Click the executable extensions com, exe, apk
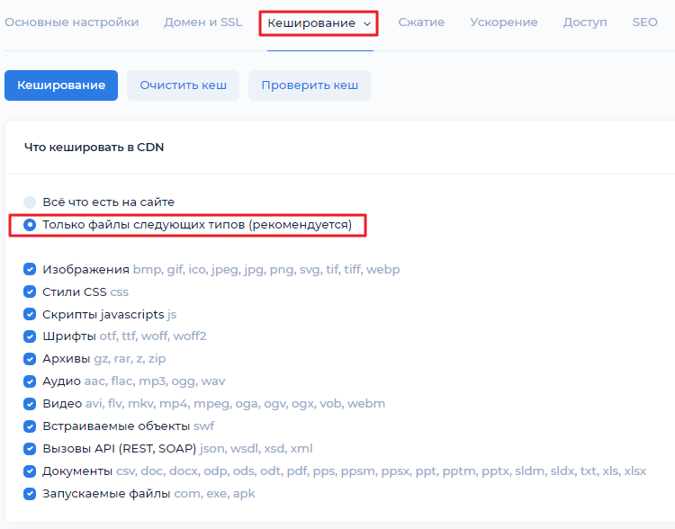The image size is (675, 529). coord(214,493)
